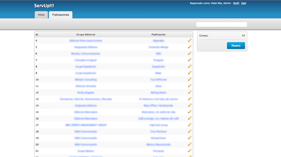Click the edit pencil on row 10

pyautogui.click(x=190, y=79)
